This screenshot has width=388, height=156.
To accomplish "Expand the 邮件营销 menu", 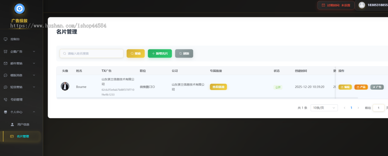I will pyautogui.click(x=21, y=63).
